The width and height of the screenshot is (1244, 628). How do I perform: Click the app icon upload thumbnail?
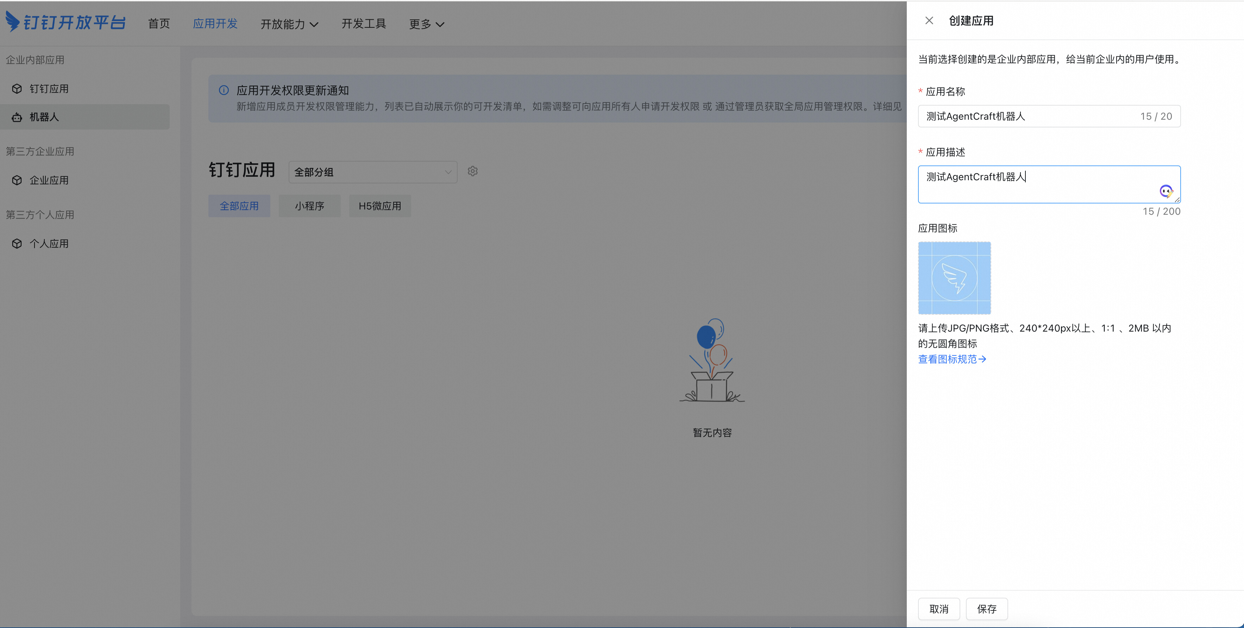[x=954, y=278]
